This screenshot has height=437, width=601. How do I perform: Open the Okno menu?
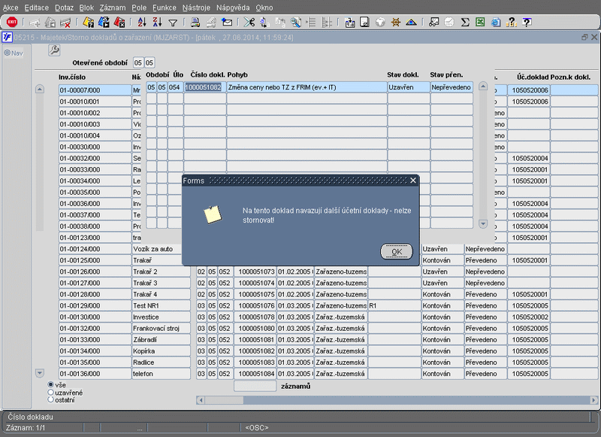click(264, 8)
